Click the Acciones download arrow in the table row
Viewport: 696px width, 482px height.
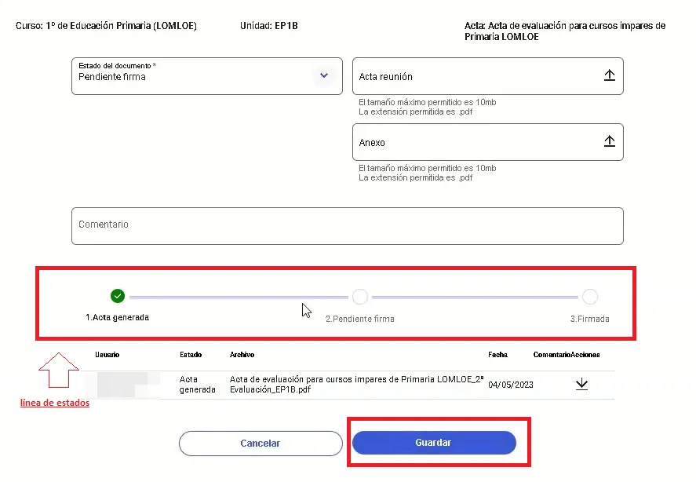[x=581, y=384]
